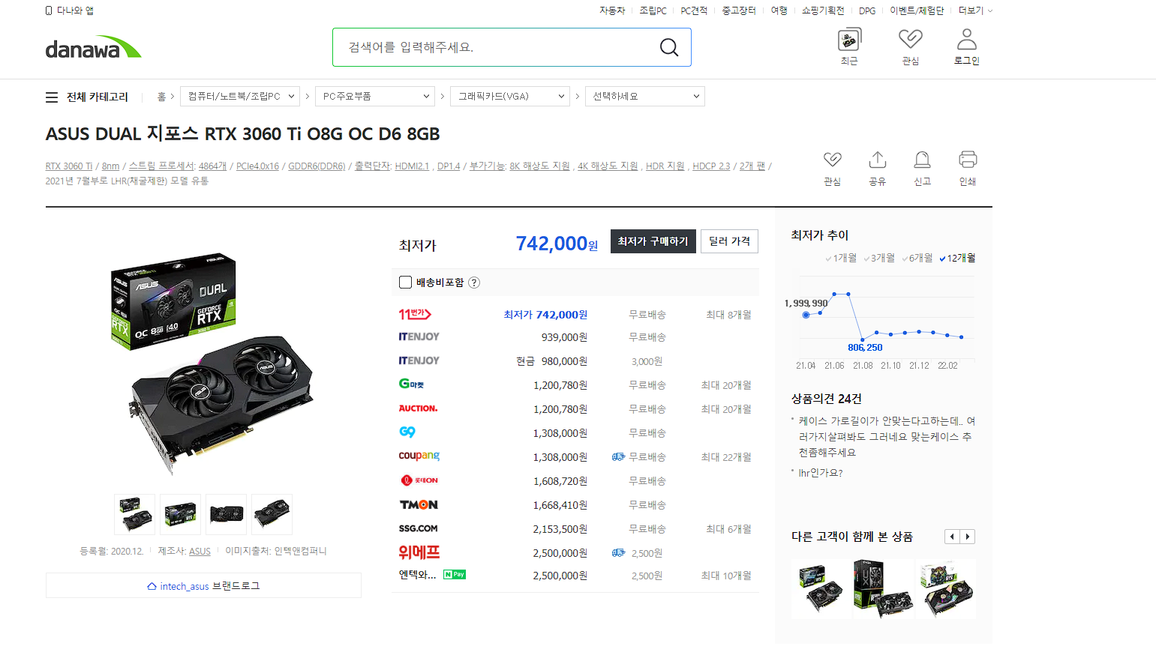1156x664 pixels.
Task: Click the 롯데ON seller logo
Action: point(419,480)
